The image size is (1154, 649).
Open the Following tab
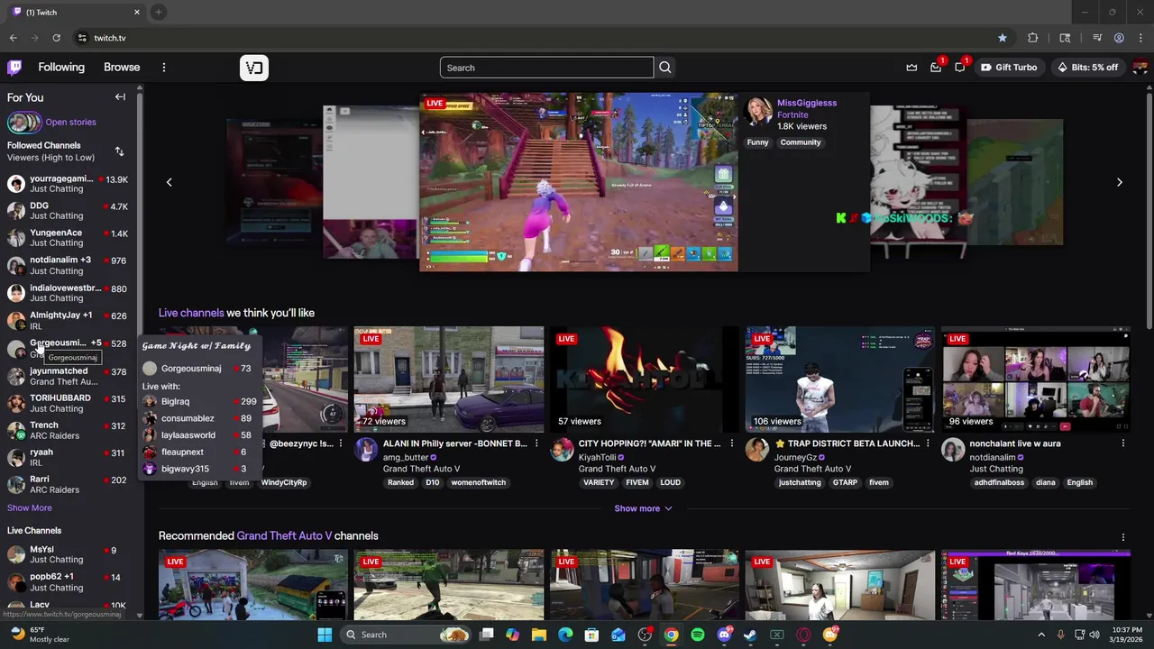(61, 68)
